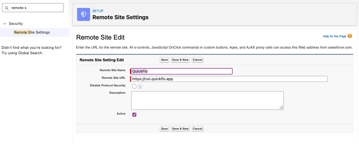Click the Remote Site Name label
Screen dimensions: 359x144
click(112, 70)
